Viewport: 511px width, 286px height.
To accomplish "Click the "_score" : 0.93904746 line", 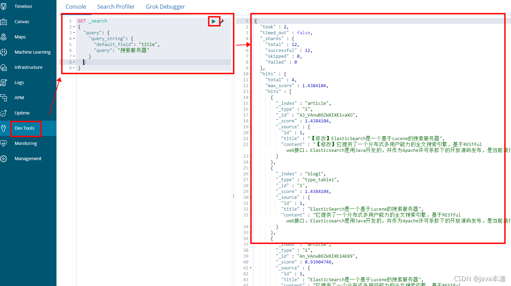I will pos(305,262).
